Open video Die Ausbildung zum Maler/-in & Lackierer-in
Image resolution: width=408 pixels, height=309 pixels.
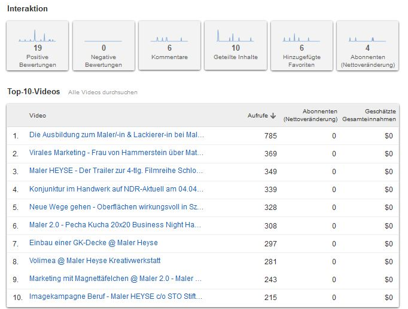click(116, 135)
